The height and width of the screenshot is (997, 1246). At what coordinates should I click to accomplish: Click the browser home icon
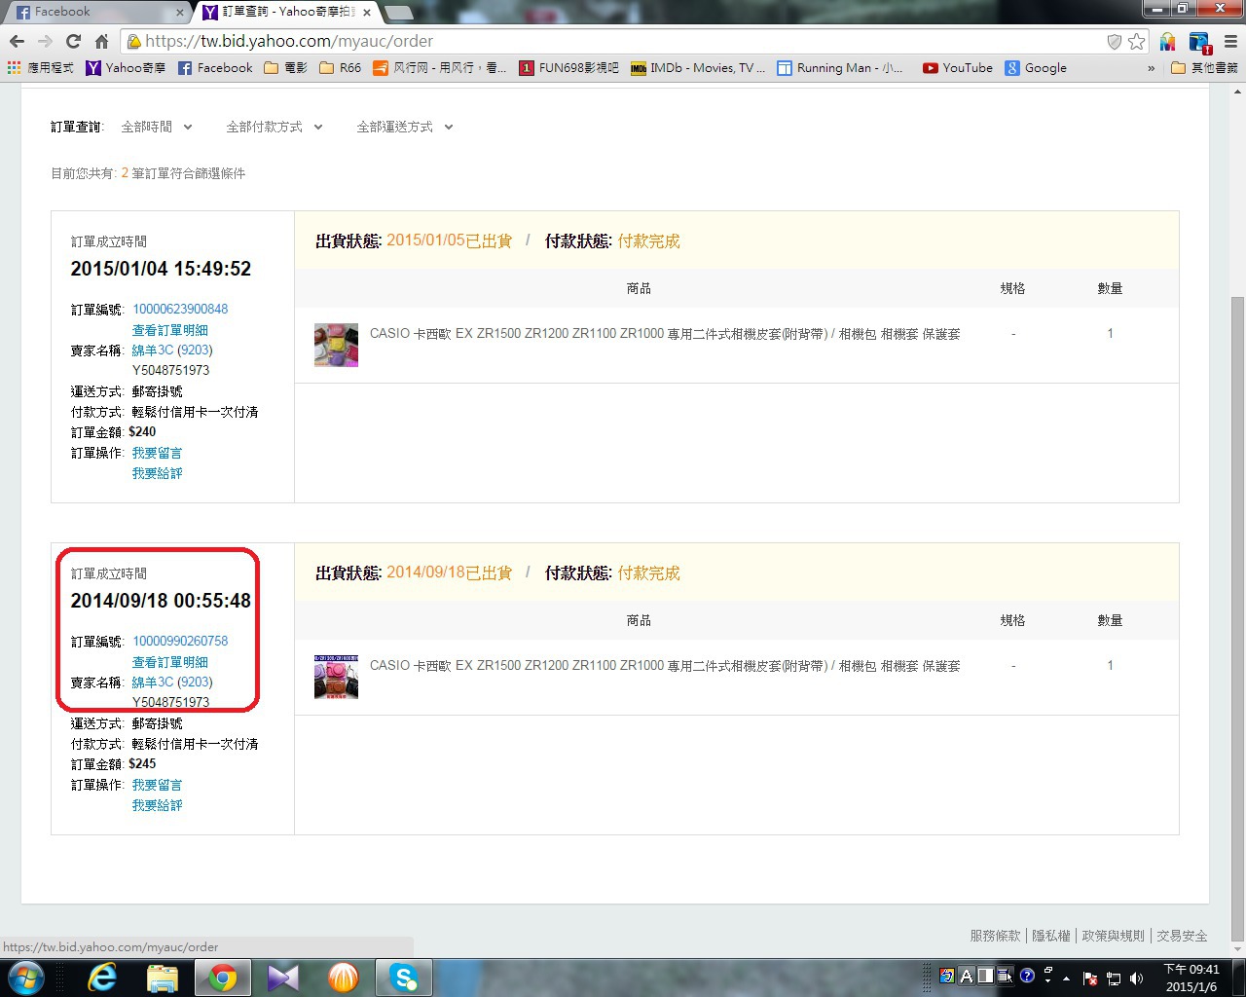[x=101, y=41]
